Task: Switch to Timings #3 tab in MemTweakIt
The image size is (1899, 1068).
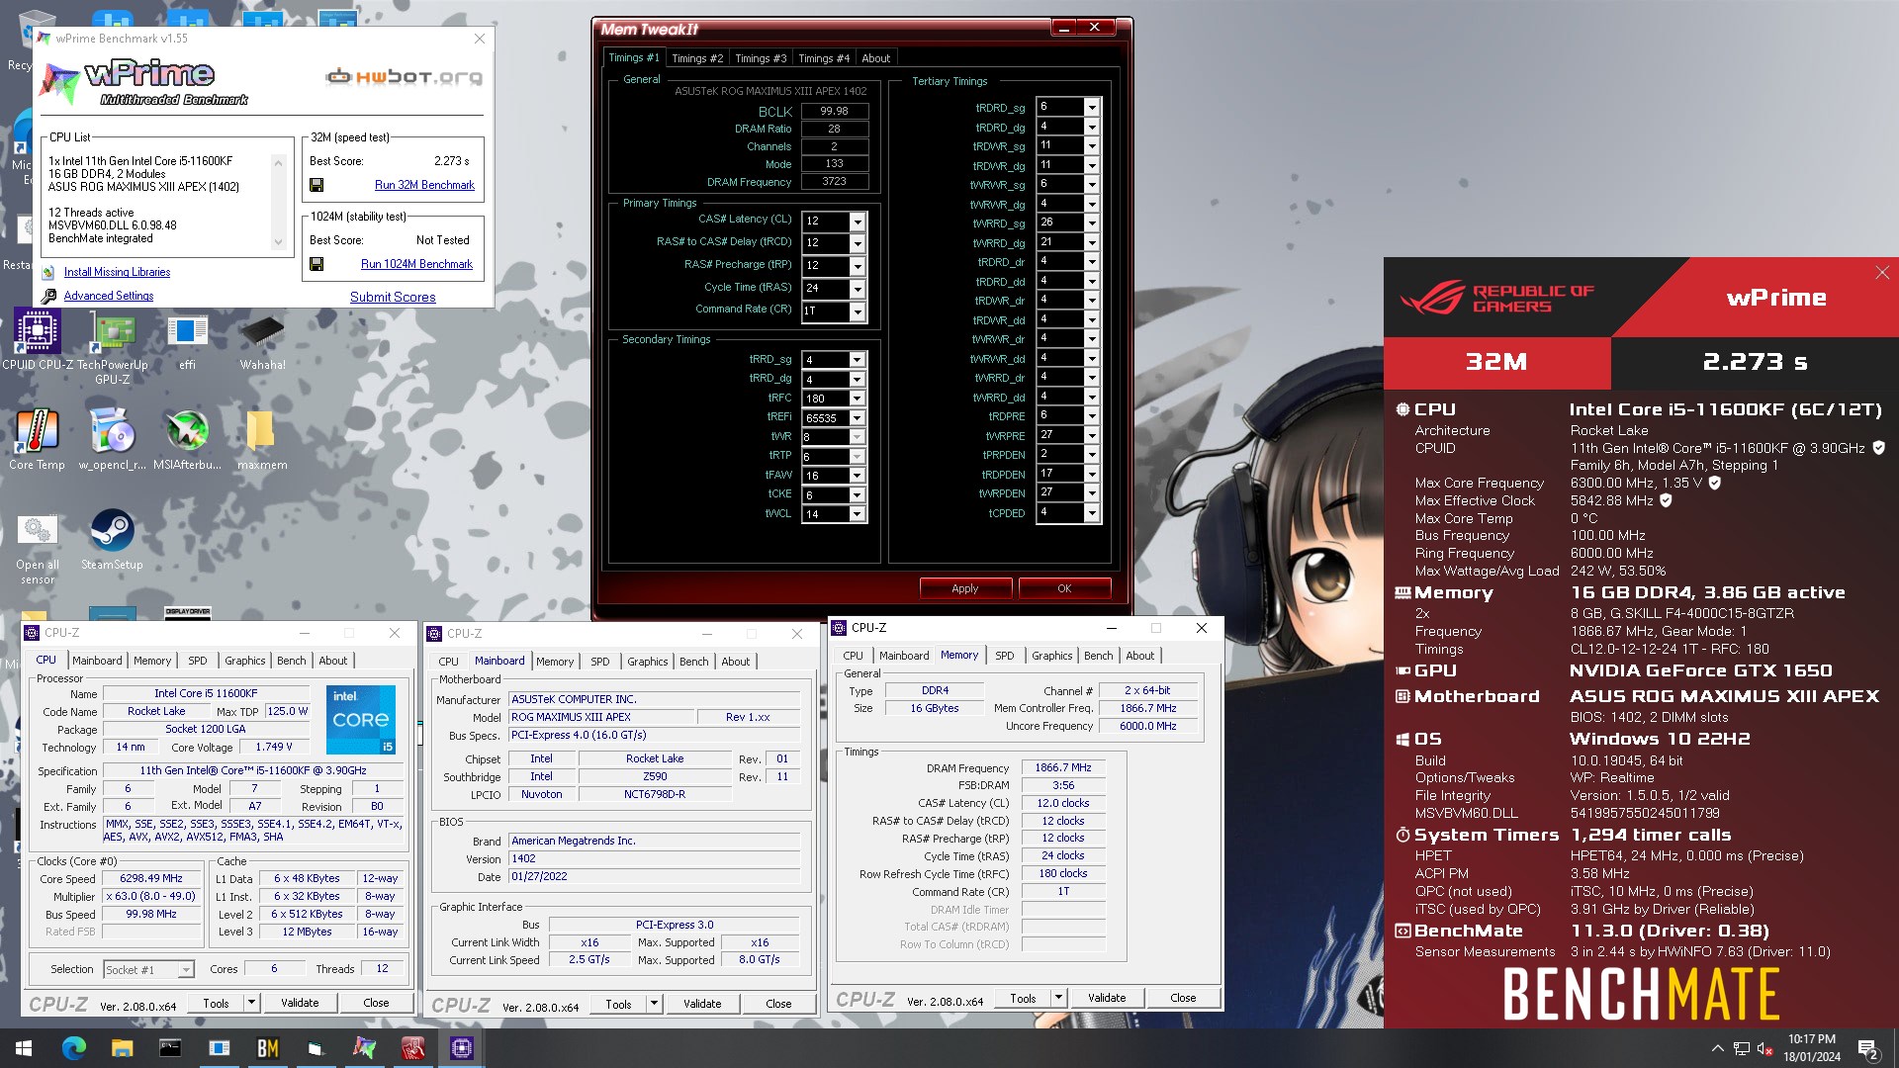Action: (x=761, y=58)
